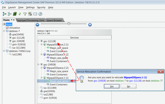Image resolution: width=165 pixels, height=104 pixels.
Task: Select gsm-5[3916] in the left tree
Action: [19, 44]
